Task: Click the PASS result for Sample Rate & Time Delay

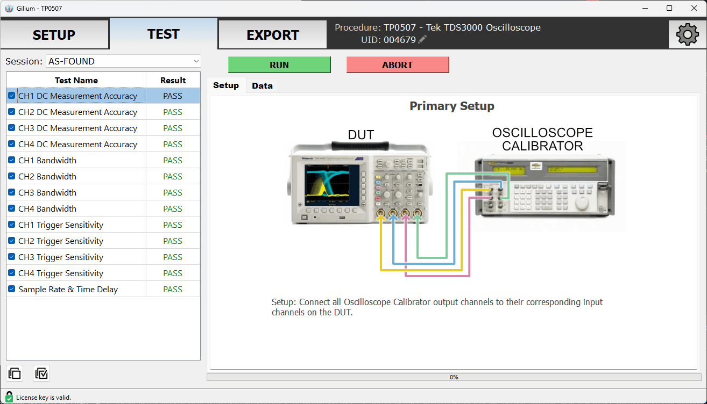Action: coord(173,289)
